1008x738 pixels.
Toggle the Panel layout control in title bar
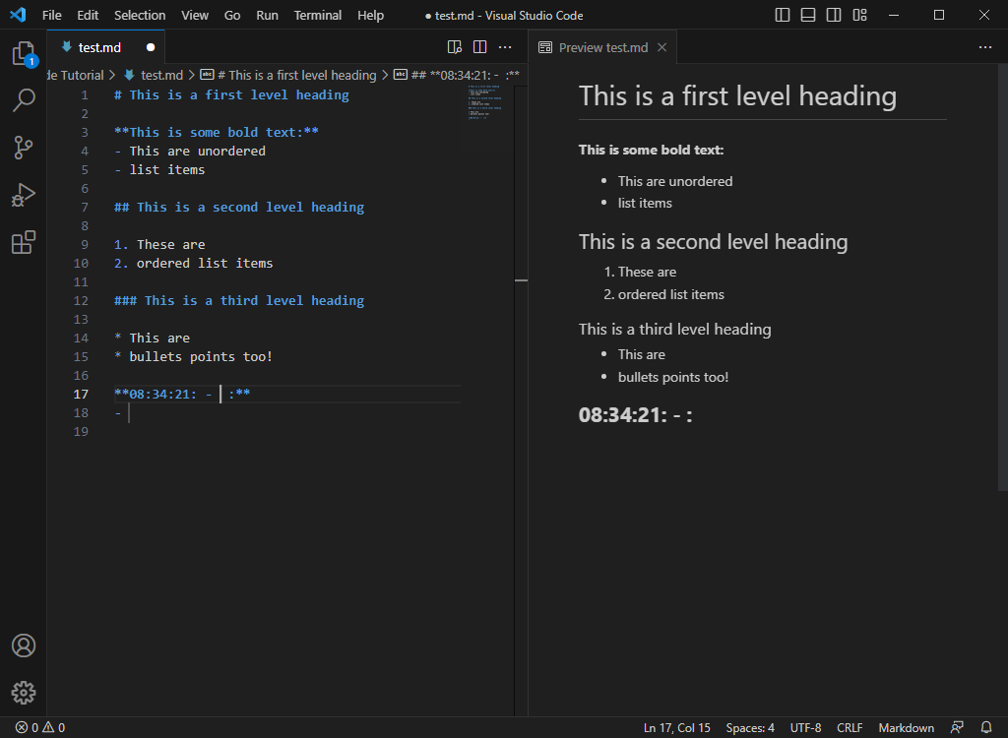point(809,15)
